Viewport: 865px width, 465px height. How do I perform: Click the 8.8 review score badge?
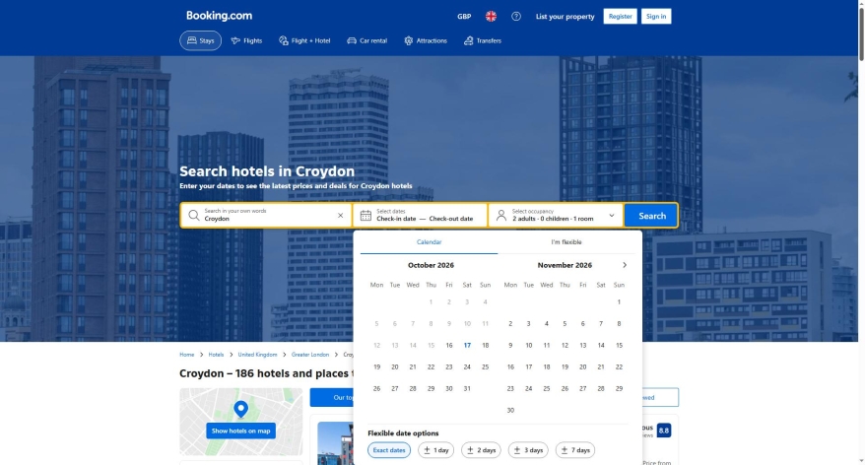coord(664,431)
